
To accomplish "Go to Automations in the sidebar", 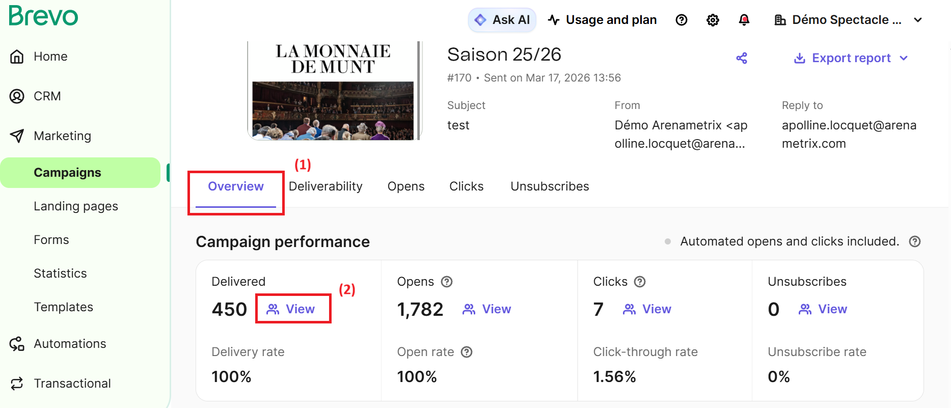I will click(x=70, y=344).
